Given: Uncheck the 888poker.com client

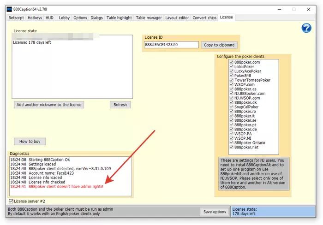Looking at the screenshot, I should pos(231,62).
